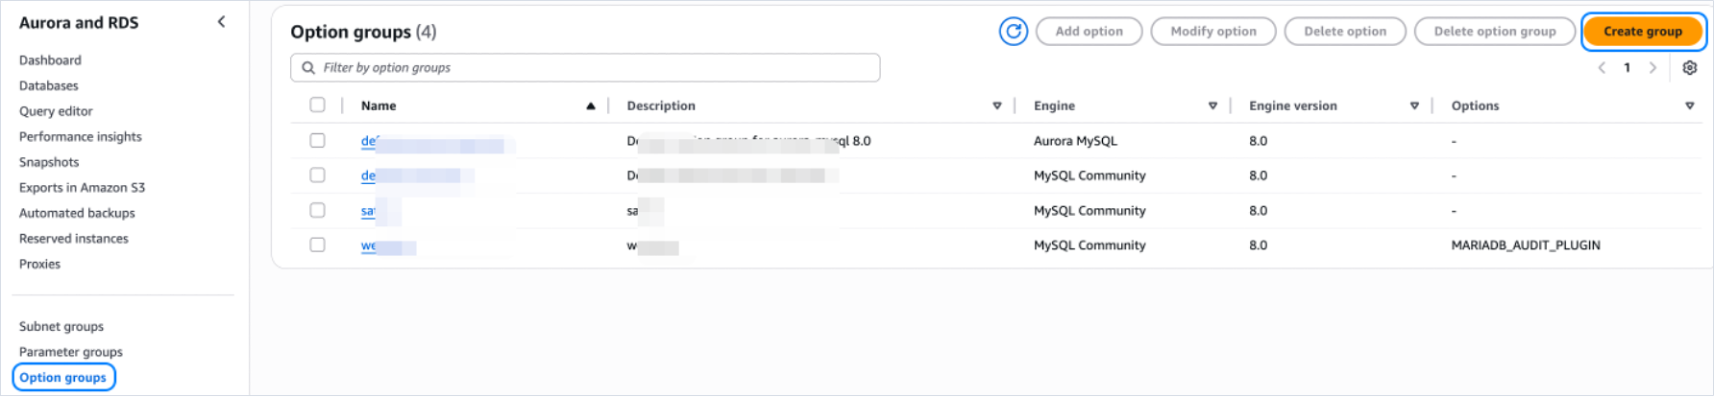Viewport: 1714px width, 397px height.
Task: Tick checkbox for MARIADB_AUDIT_PLUGIN row
Action: [x=317, y=245]
